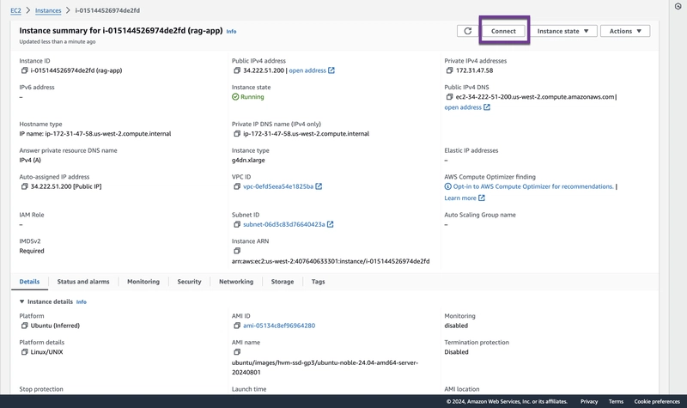Image resolution: width=687 pixels, height=408 pixels.
Task: Open Info link next to Instance summary
Action: [231, 32]
